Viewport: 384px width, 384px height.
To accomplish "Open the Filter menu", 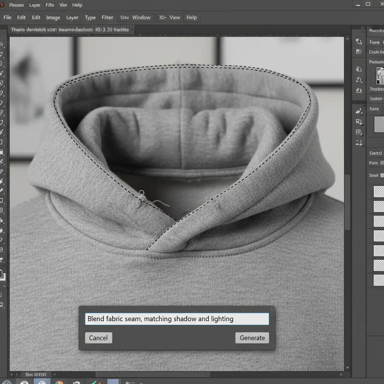I will [107, 18].
